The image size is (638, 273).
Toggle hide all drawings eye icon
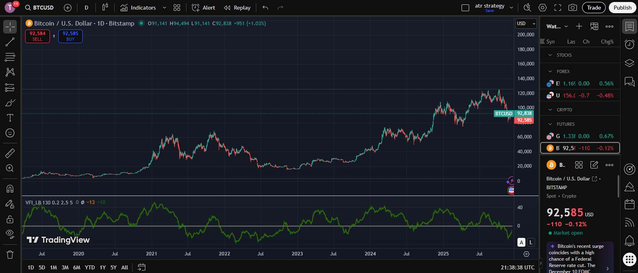(x=10, y=233)
